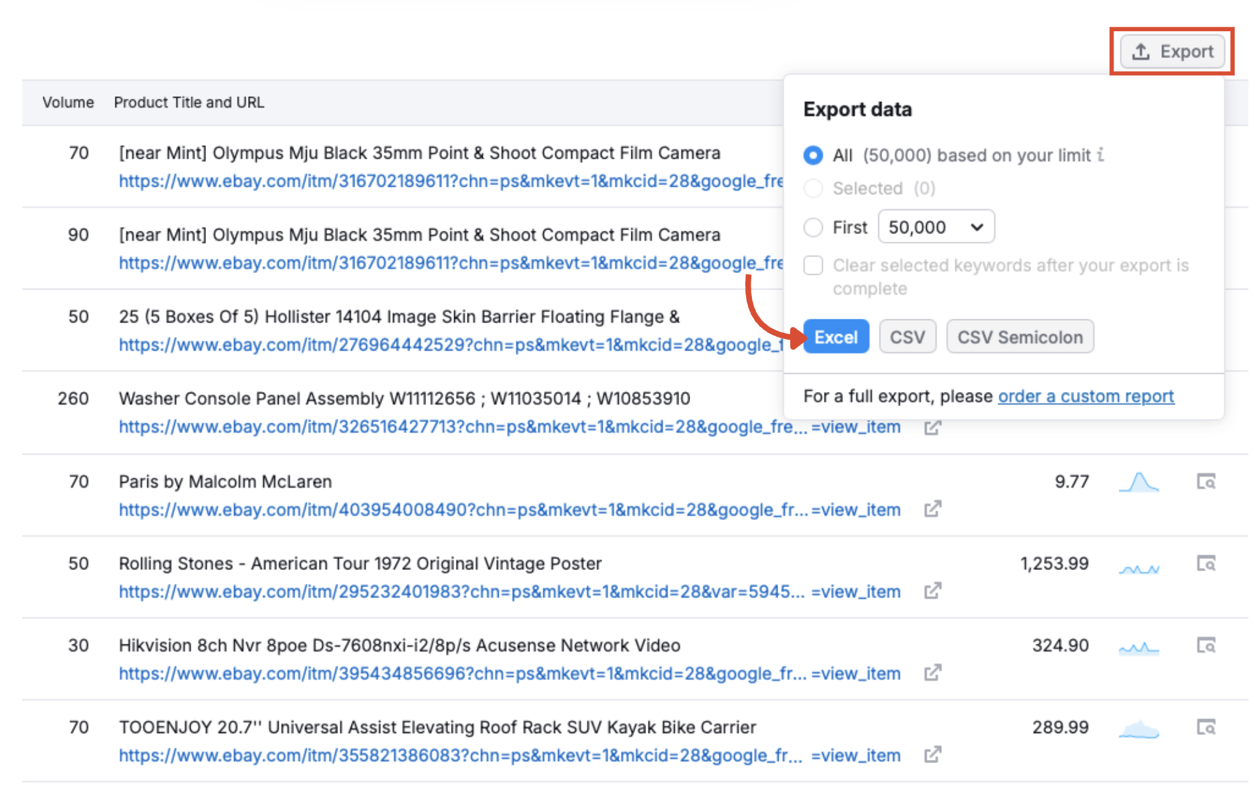Click the info icon beside your limit
The height and width of the screenshot is (793, 1259).
1100,155
